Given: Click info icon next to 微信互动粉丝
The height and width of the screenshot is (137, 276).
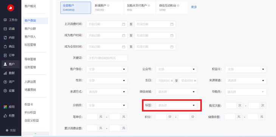Looking at the screenshot, I should coord(178,6).
